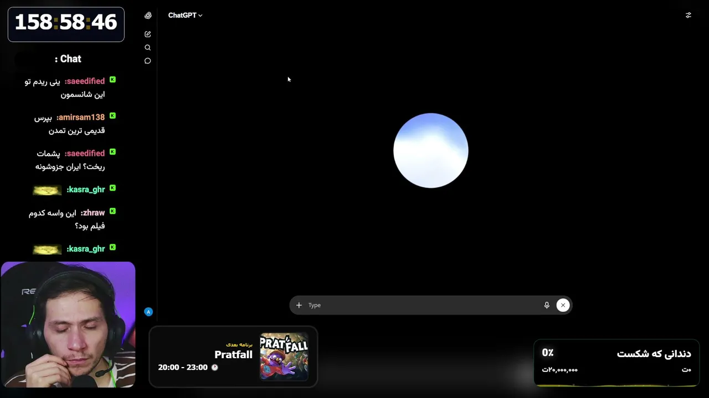
Task: Click the first kasra_ghr username in chat
Action: tap(86, 190)
